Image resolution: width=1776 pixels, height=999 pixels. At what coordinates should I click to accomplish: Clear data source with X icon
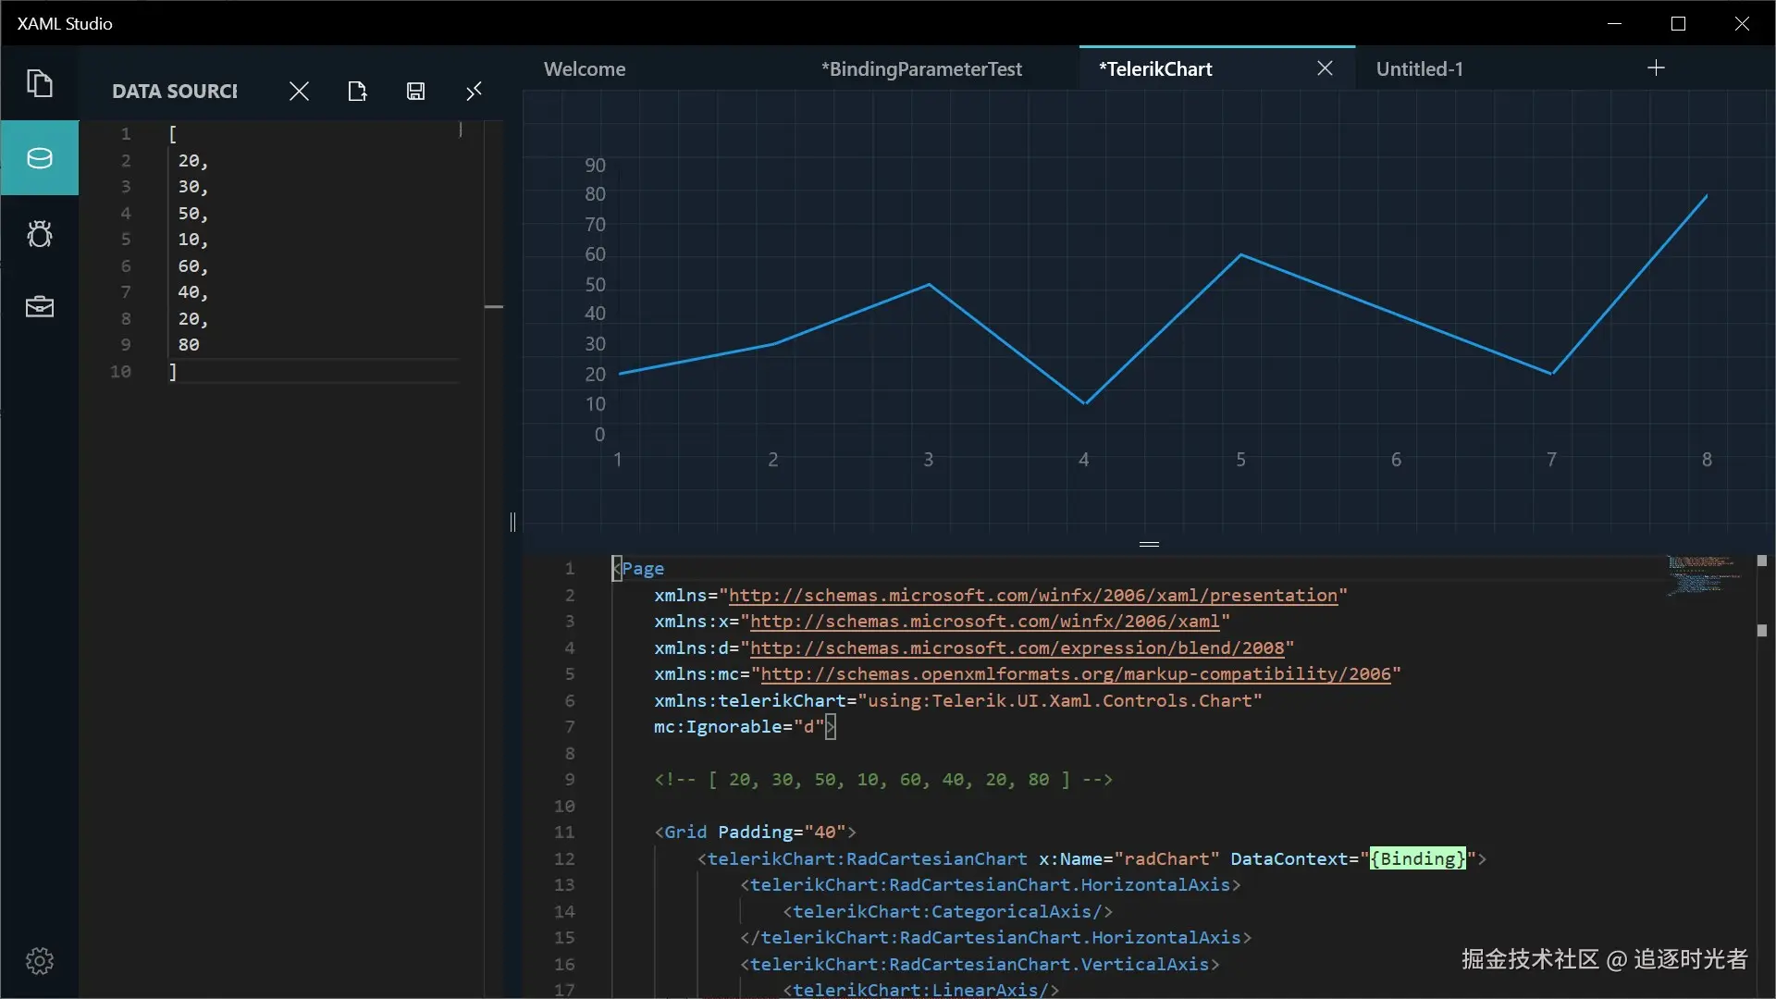pos(298,91)
